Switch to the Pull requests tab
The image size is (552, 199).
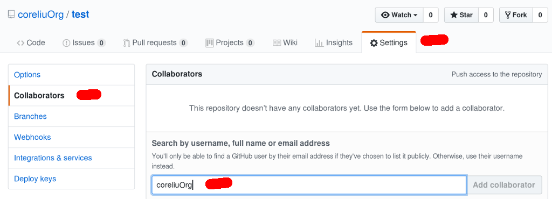coord(155,43)
